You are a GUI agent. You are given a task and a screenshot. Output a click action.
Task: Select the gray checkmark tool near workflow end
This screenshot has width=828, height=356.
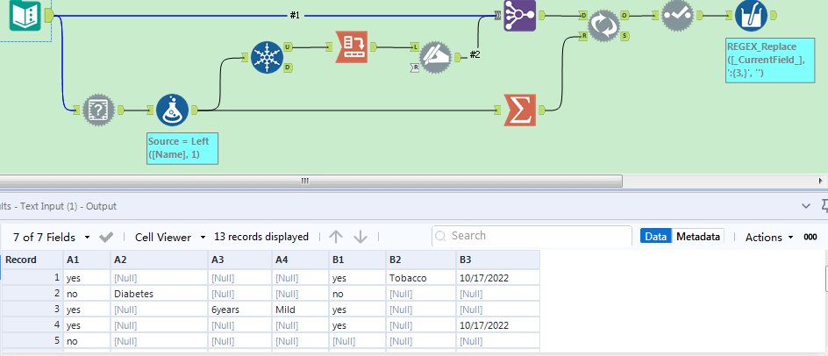(678, 16)
